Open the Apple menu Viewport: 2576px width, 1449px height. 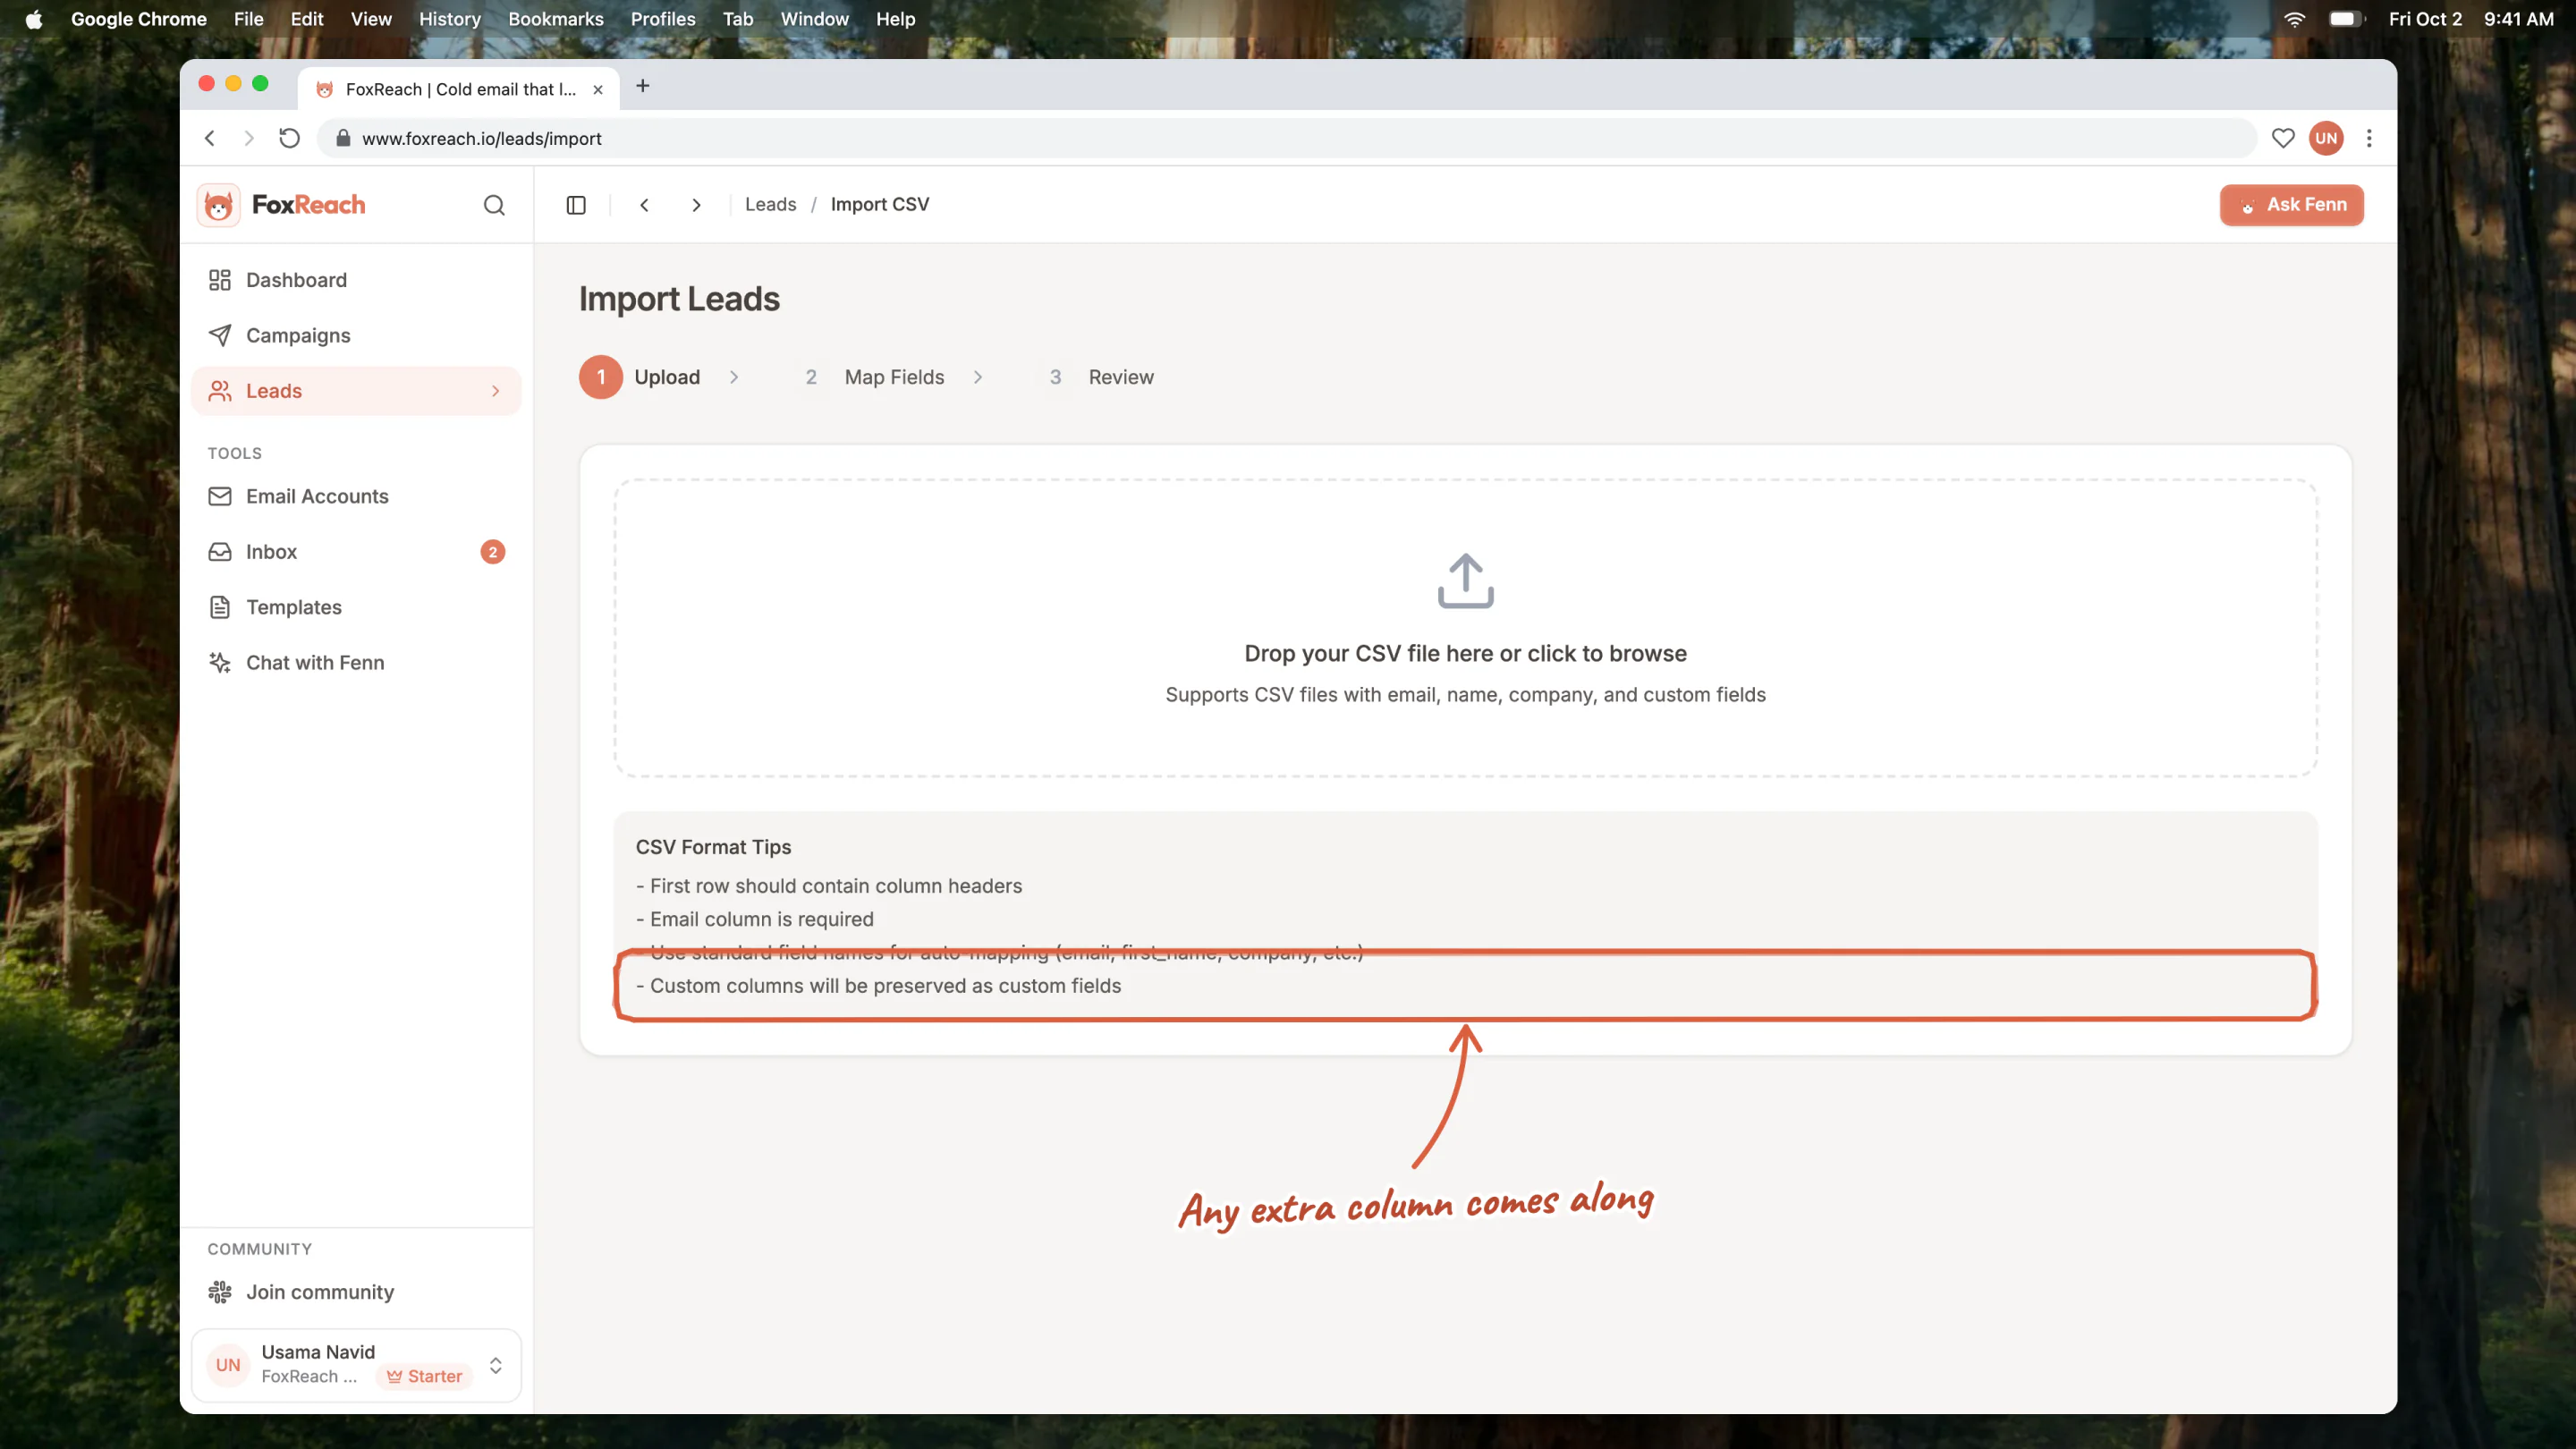(x=34, y=19)
